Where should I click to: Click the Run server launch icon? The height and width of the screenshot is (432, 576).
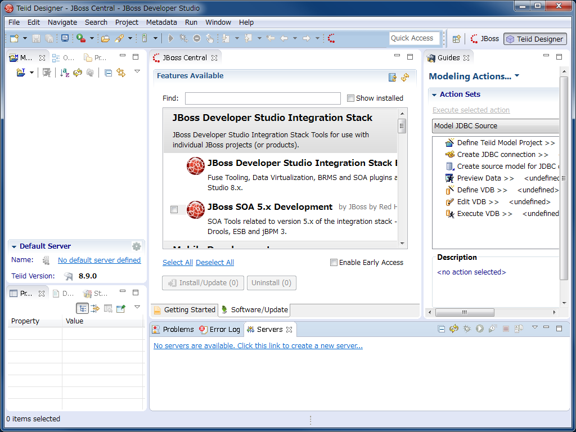coord(81,38)
